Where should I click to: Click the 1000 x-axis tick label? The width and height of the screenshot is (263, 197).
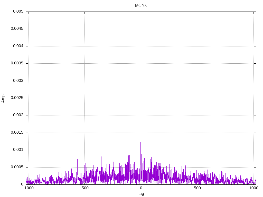click(x=253, y=188)
